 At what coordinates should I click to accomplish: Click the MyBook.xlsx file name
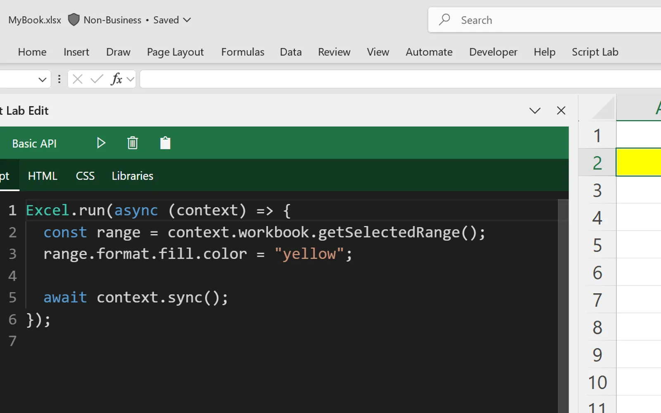pos(35,20)
